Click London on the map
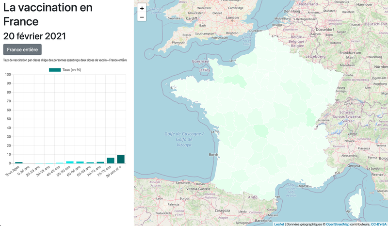The image size is (388, 226). coord(233,18)
